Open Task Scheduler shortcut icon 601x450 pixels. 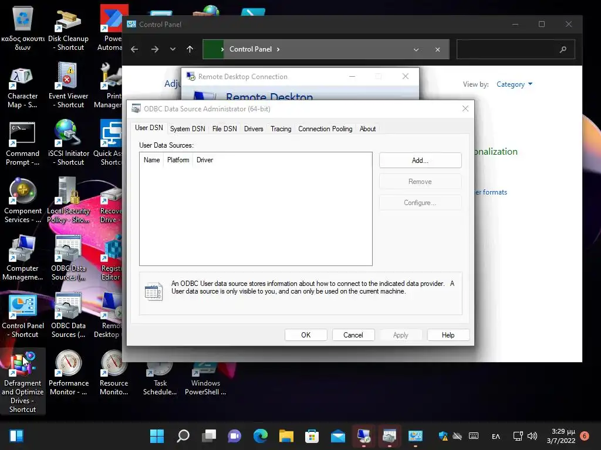click(x=160, y=379)
